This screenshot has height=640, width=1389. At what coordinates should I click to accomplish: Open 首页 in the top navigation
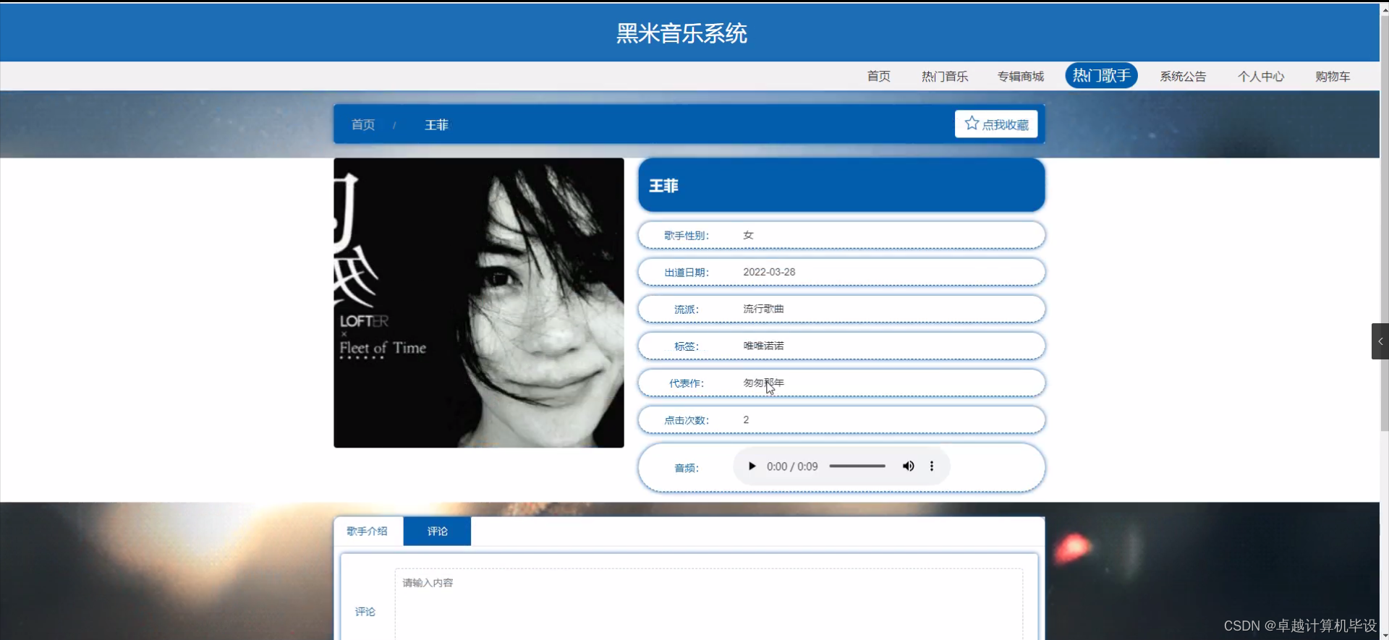[x=879, y=76]
